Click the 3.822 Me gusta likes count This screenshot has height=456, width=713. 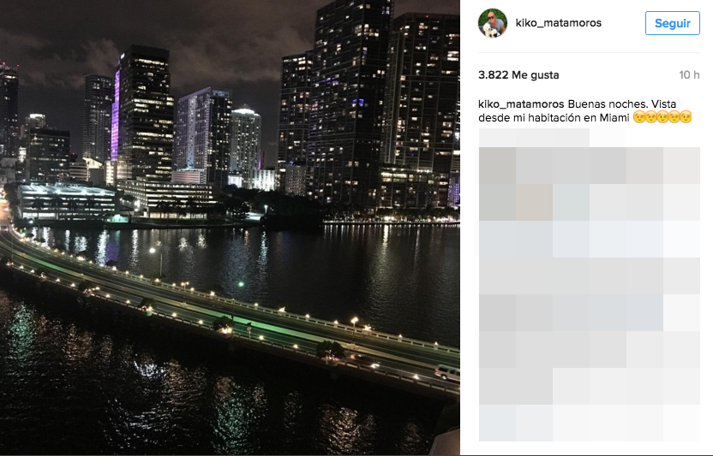click(518, 75)
